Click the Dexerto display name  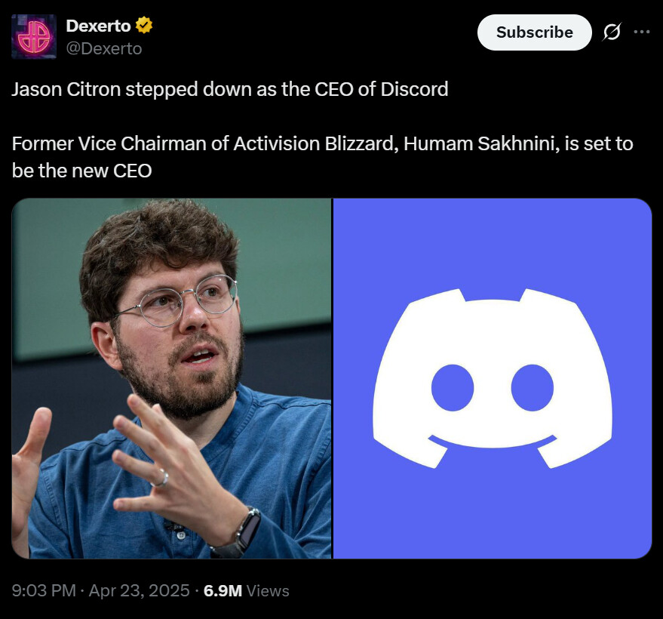98,26
